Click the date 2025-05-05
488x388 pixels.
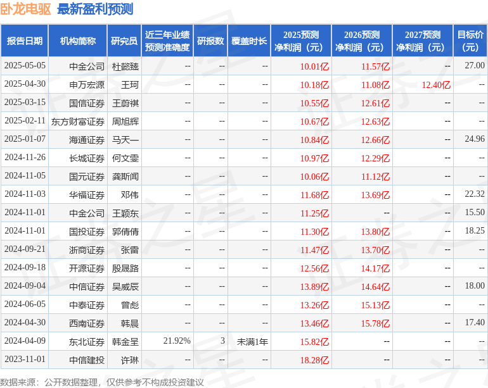25,66
